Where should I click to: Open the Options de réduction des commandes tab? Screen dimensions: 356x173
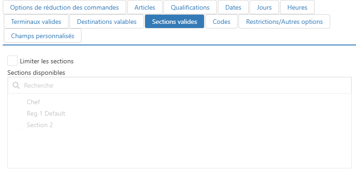[64, 7]
